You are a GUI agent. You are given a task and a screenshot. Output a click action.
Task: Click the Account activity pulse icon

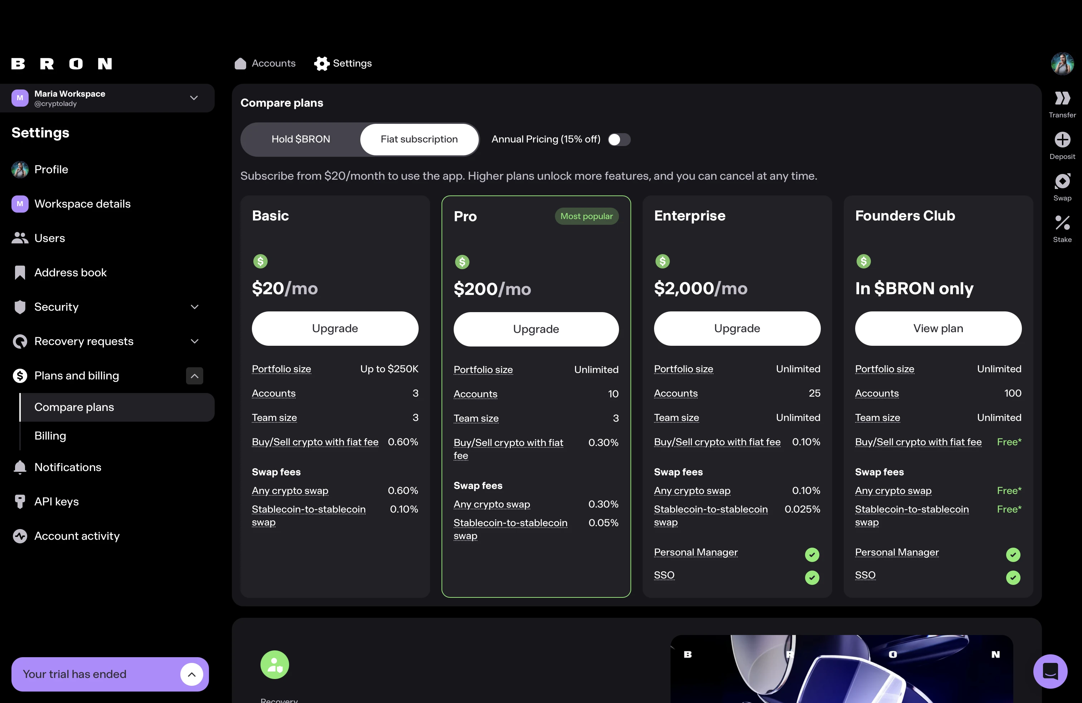20,536
